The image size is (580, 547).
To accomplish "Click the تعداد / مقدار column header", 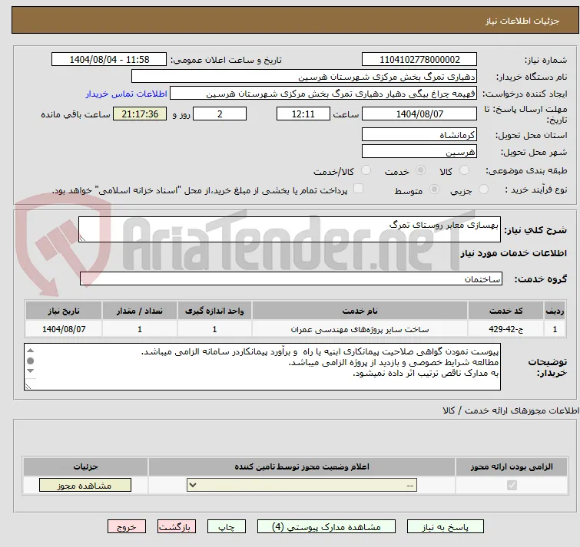I will point(140,311).
